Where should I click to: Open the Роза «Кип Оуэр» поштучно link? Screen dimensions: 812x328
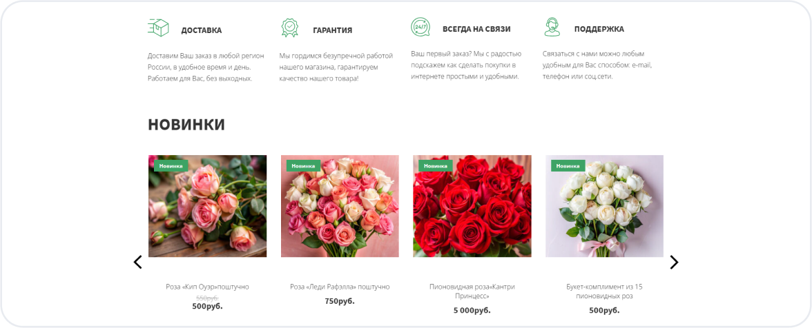pos(208,287)
